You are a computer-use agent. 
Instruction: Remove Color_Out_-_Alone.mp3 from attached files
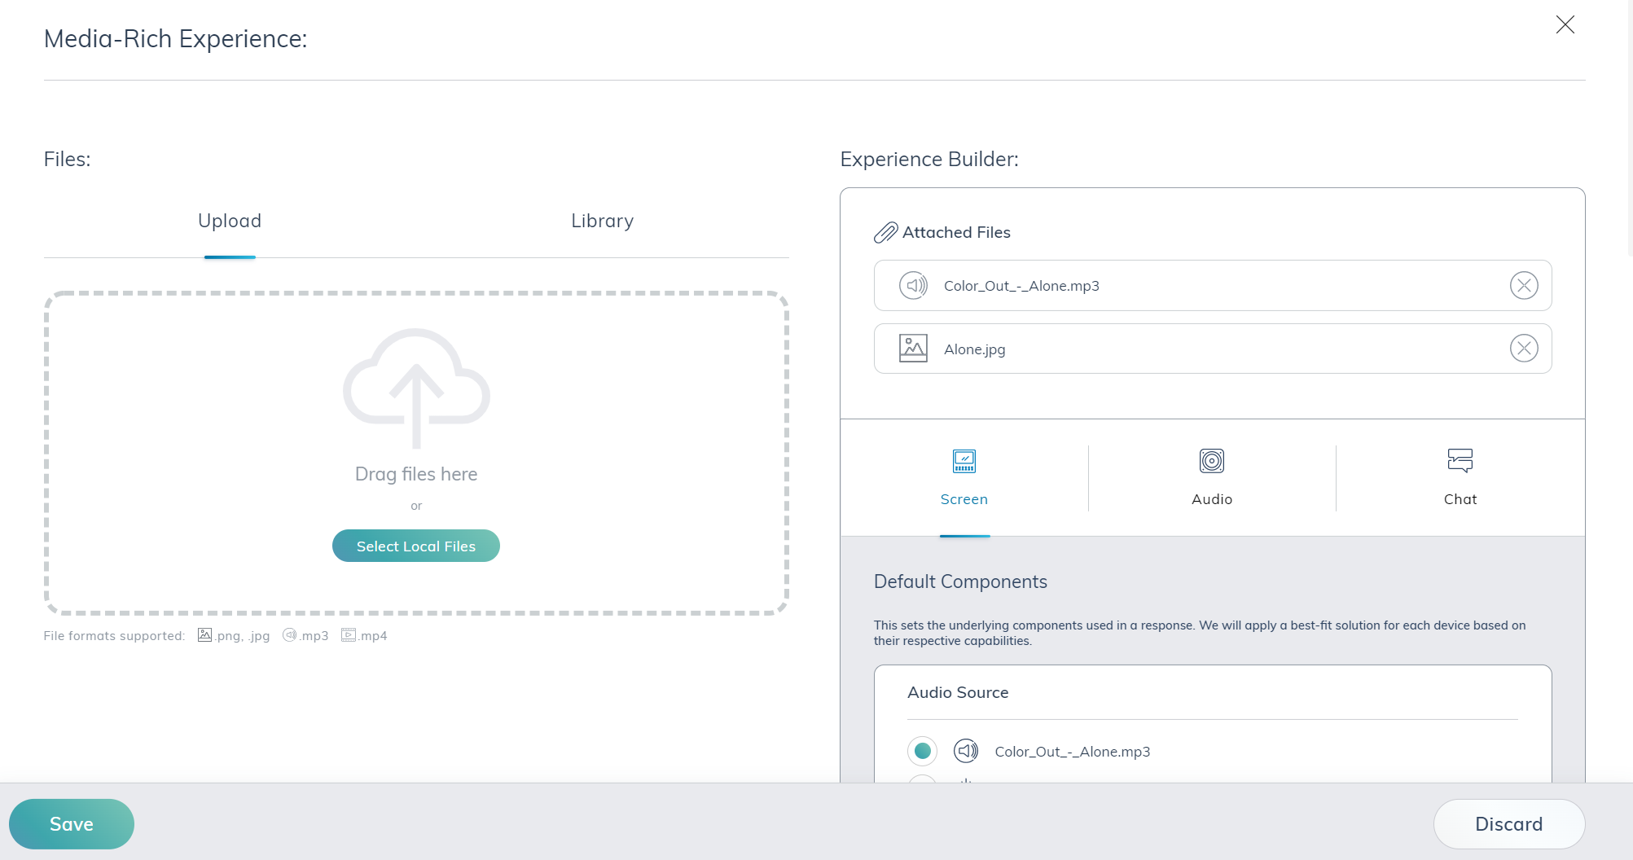1524,286
